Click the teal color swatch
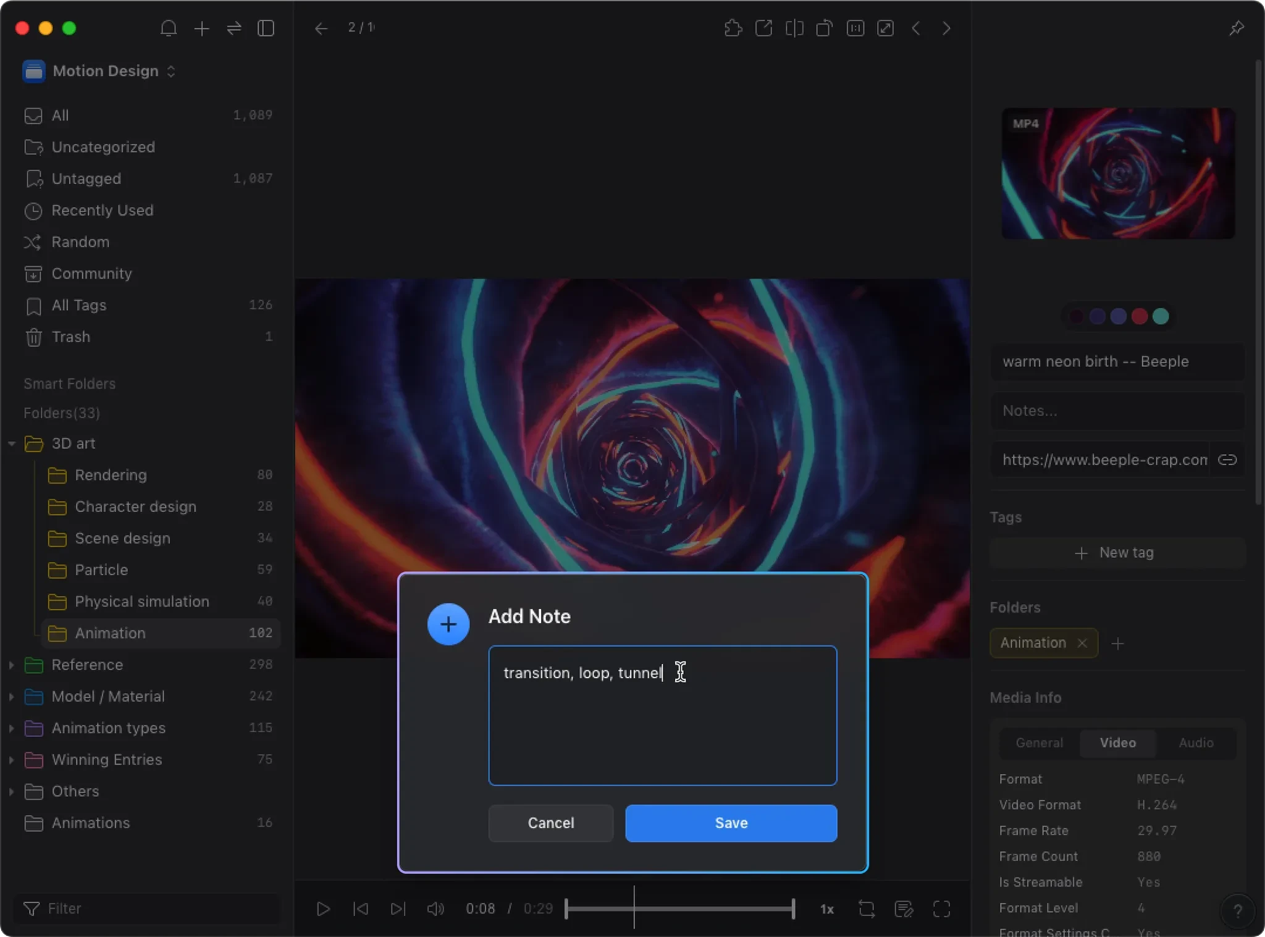The height and width of the screenshot is (937, 1265). pos(1161,316)
